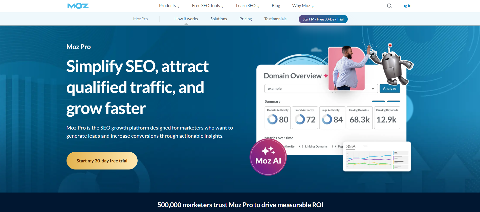Open the dropdown arrow beside Analyze
This screenshot has height=212, width=480.
click(373, 89)
